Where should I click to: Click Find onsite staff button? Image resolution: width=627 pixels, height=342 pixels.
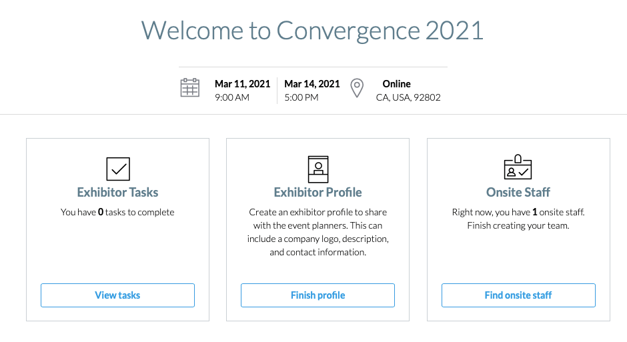coord(518,295)
